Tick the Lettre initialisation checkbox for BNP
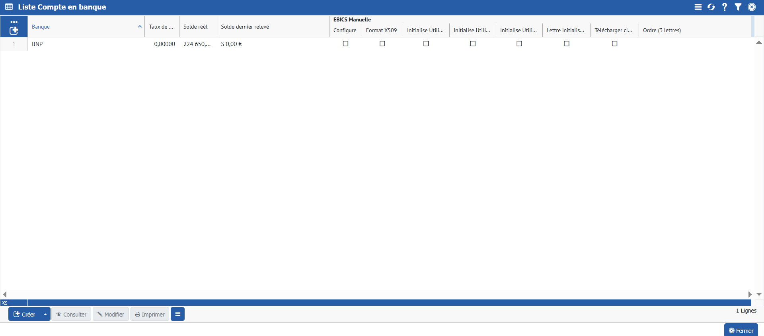 click(566, 44)
